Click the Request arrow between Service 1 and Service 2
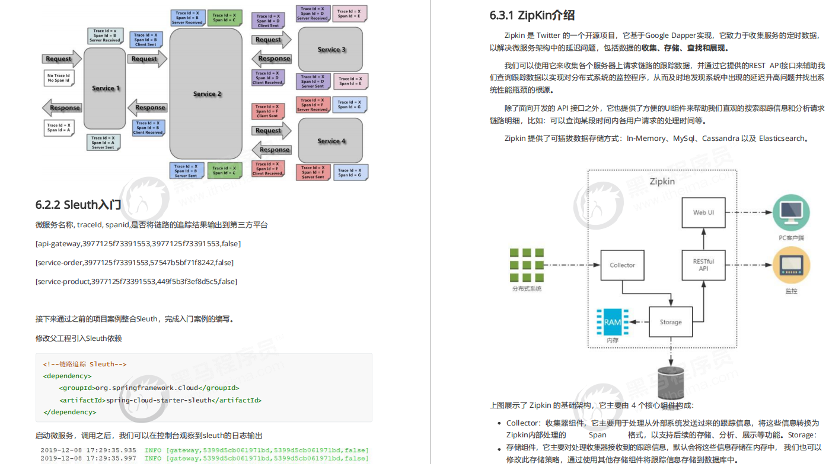The image size is (829, 464). 148,59
